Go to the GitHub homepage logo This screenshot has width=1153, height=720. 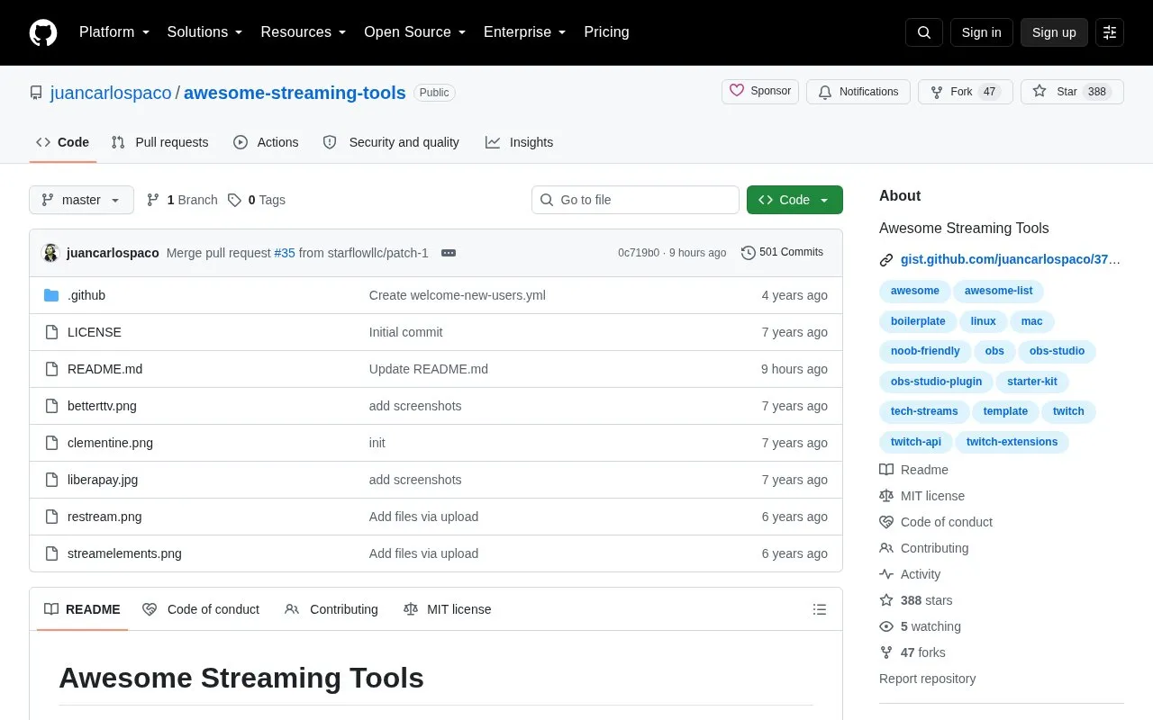(x=43, y=32)
